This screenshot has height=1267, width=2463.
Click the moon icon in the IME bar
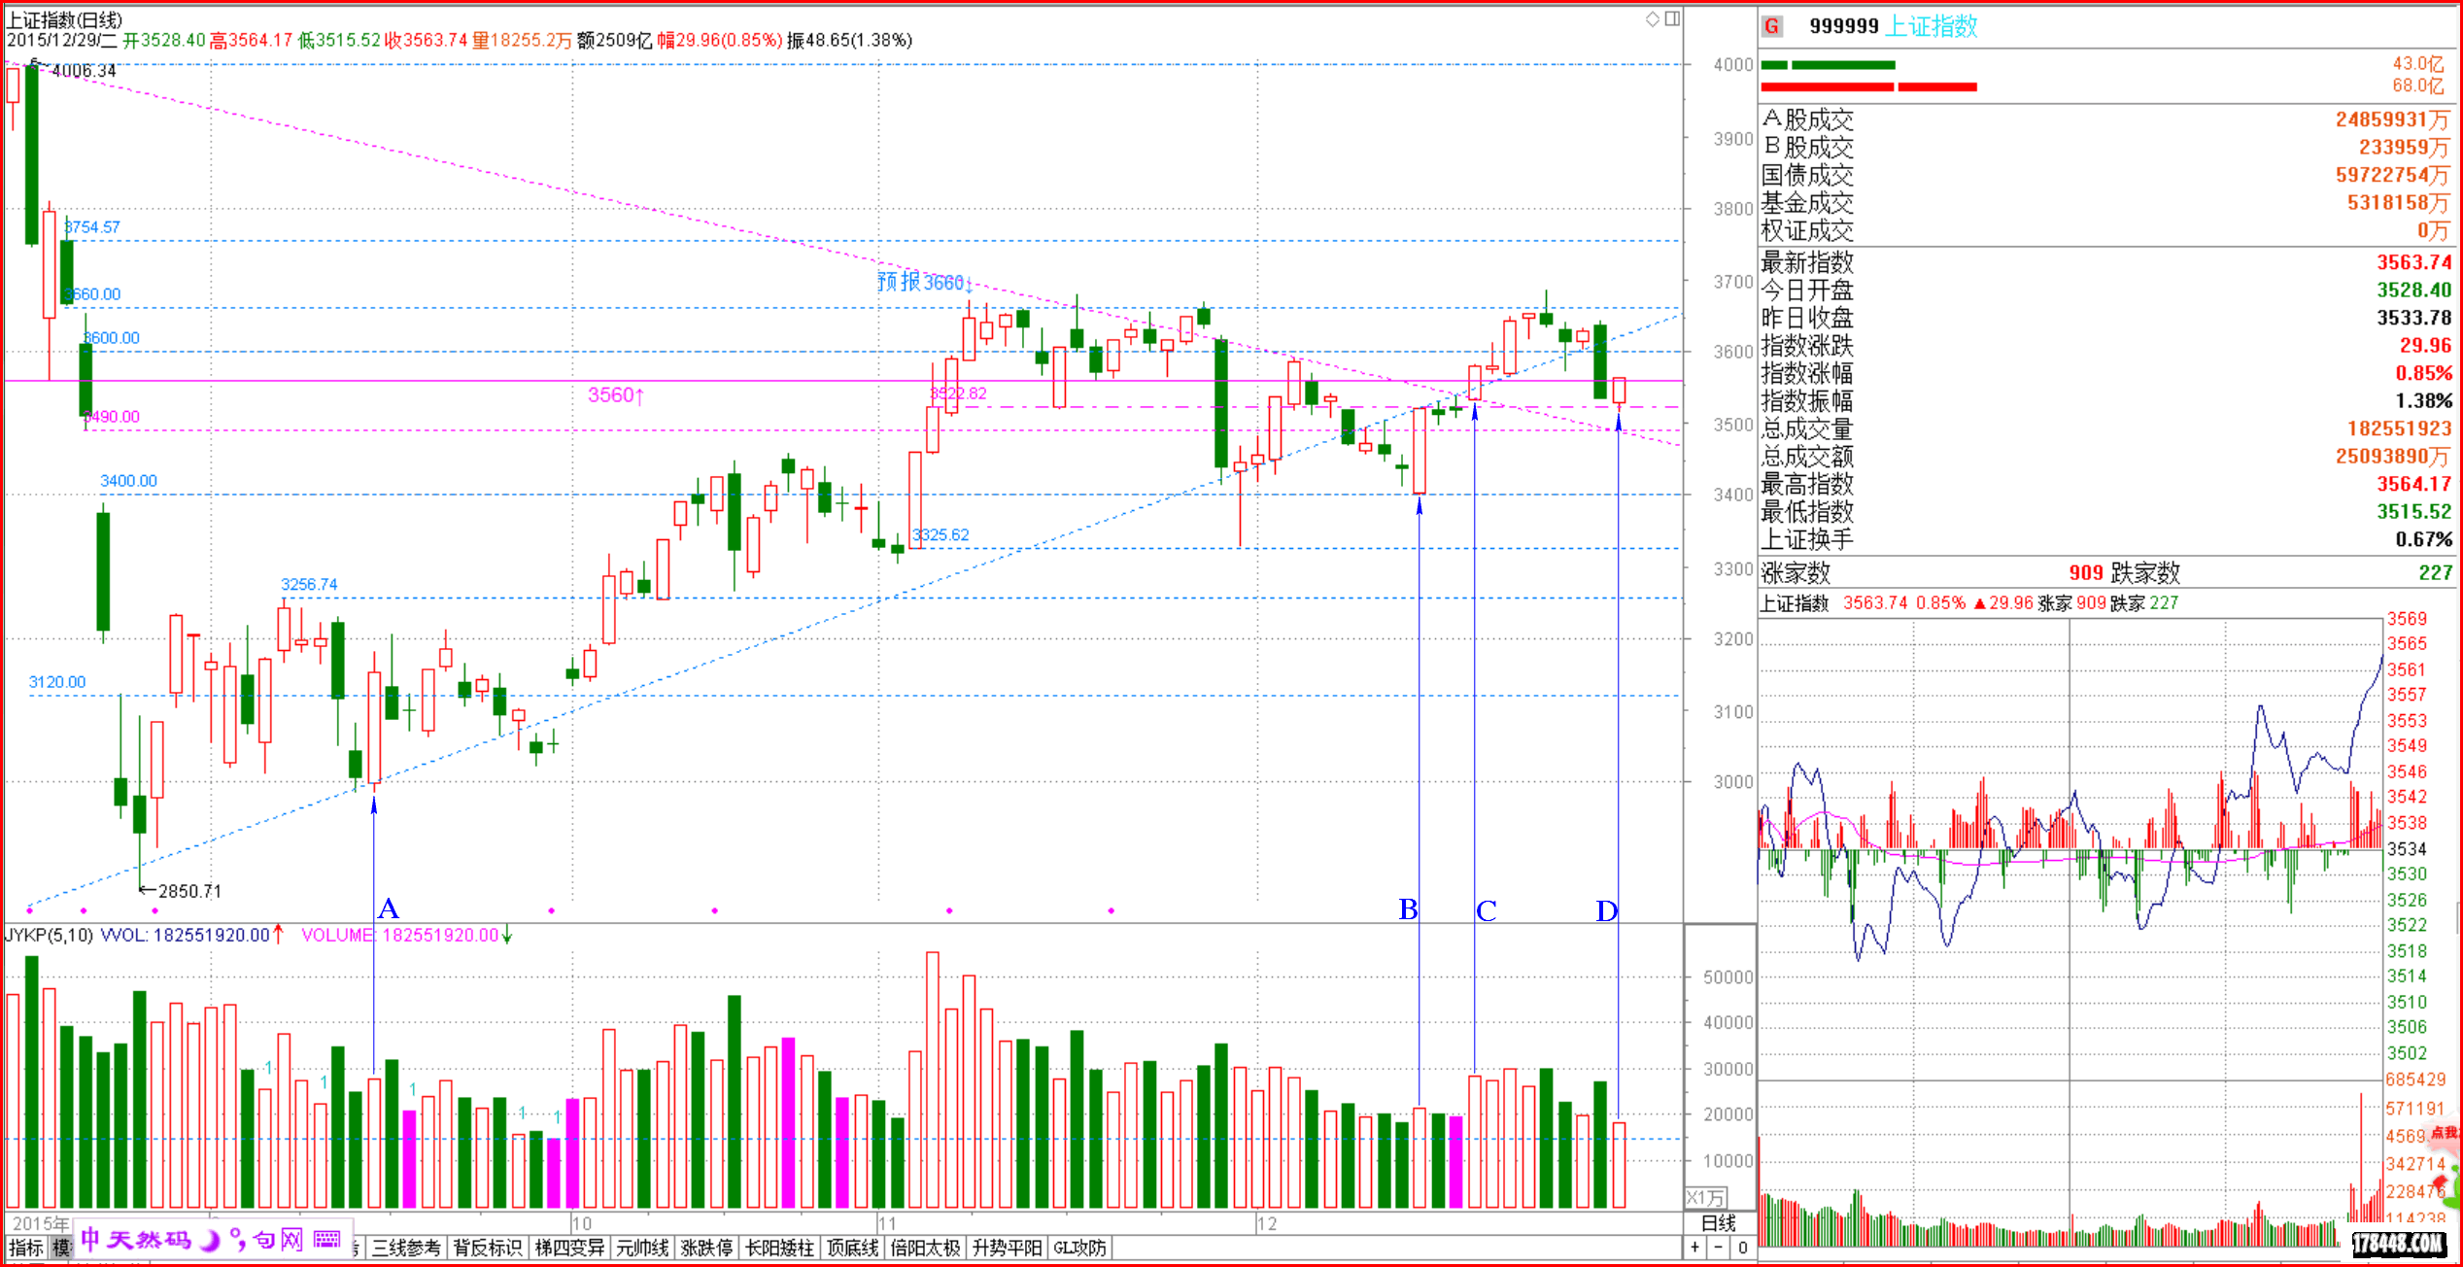pos(209,1240)
